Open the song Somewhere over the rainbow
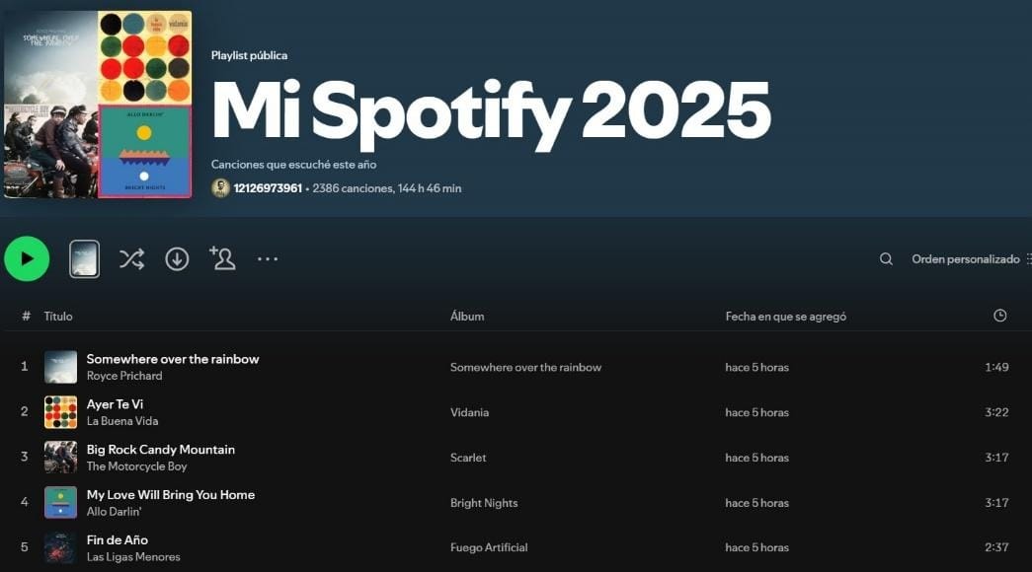1032x572 pixels. (x=173, y=358)
